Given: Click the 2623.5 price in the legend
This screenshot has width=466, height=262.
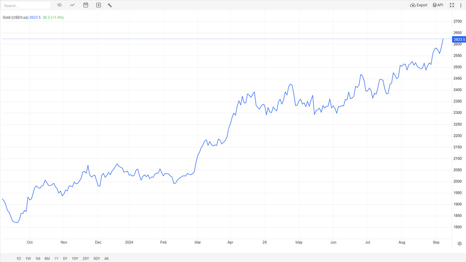Looking at the screenshot, I should click(35, 17).
